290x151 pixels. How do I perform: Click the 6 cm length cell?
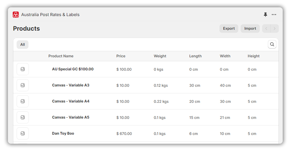pos(193,134)
